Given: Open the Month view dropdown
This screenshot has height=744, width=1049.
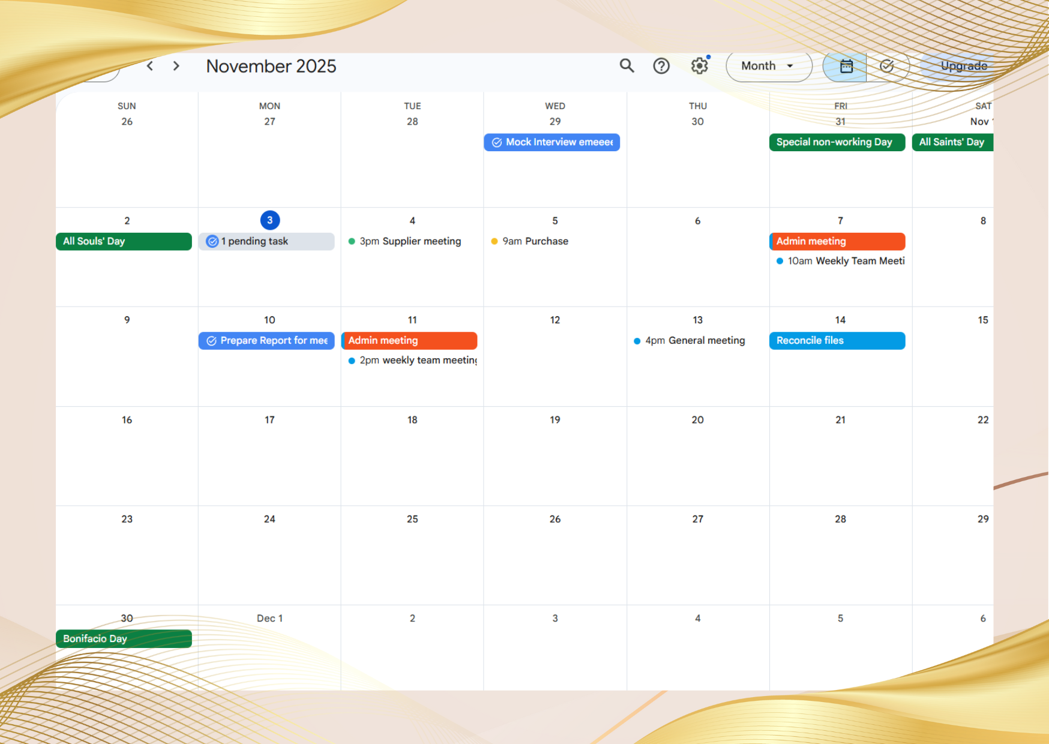Looking at the screenshot, I should point(768,66).
